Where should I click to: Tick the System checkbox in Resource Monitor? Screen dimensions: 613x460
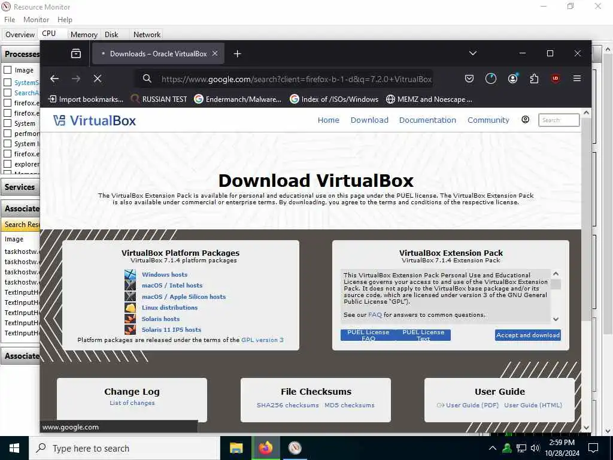pyautogui.click(x=7, y=123)
